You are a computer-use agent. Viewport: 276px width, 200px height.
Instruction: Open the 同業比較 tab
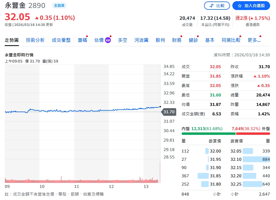(231, 40)
